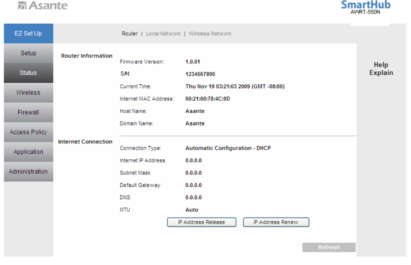Image resolution: width=411 pixels, height=265 pixels.
Task: Open the Administration section
Action: (x=28, y=172)
